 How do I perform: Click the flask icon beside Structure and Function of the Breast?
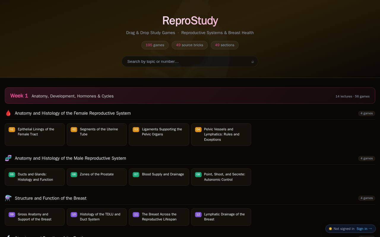pyautogui.click(x=8, y=198)
